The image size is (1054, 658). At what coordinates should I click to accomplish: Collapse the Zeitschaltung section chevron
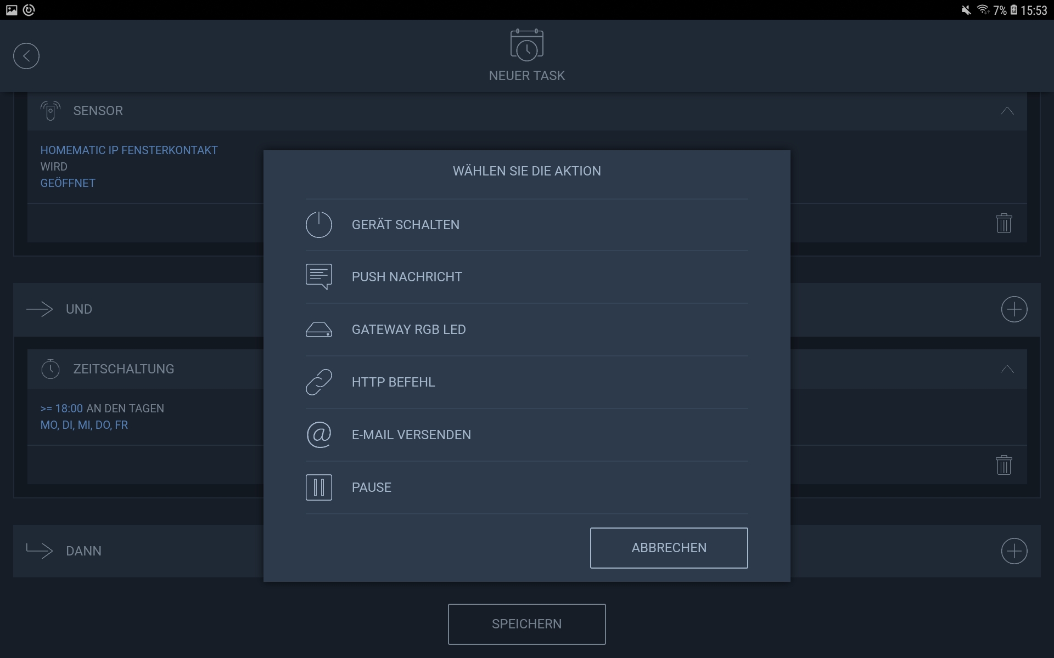1007,369
